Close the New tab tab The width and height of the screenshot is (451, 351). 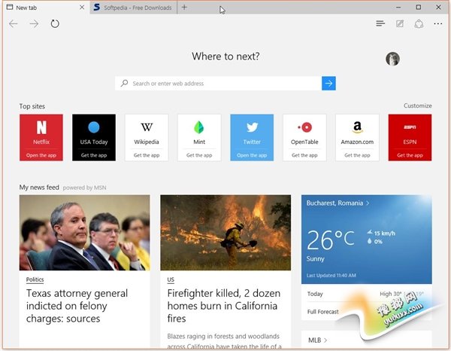[x=81, y=8]
